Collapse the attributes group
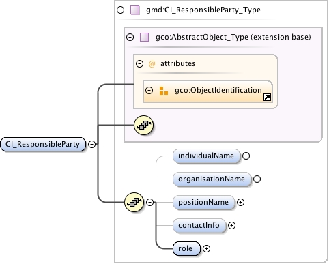 click(139, 63)
